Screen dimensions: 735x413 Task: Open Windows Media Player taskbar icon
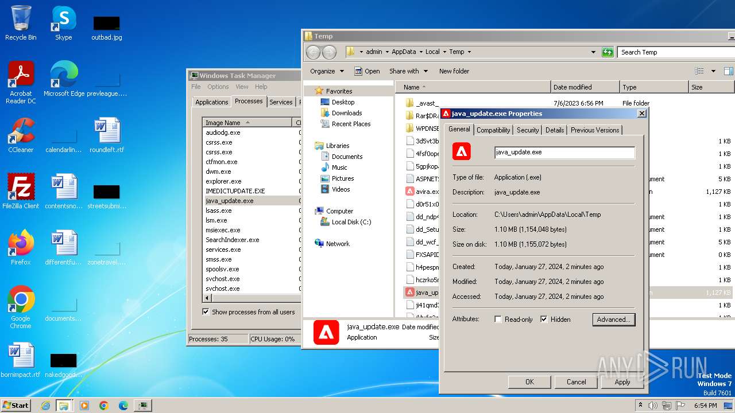click(x=84, y=406)
